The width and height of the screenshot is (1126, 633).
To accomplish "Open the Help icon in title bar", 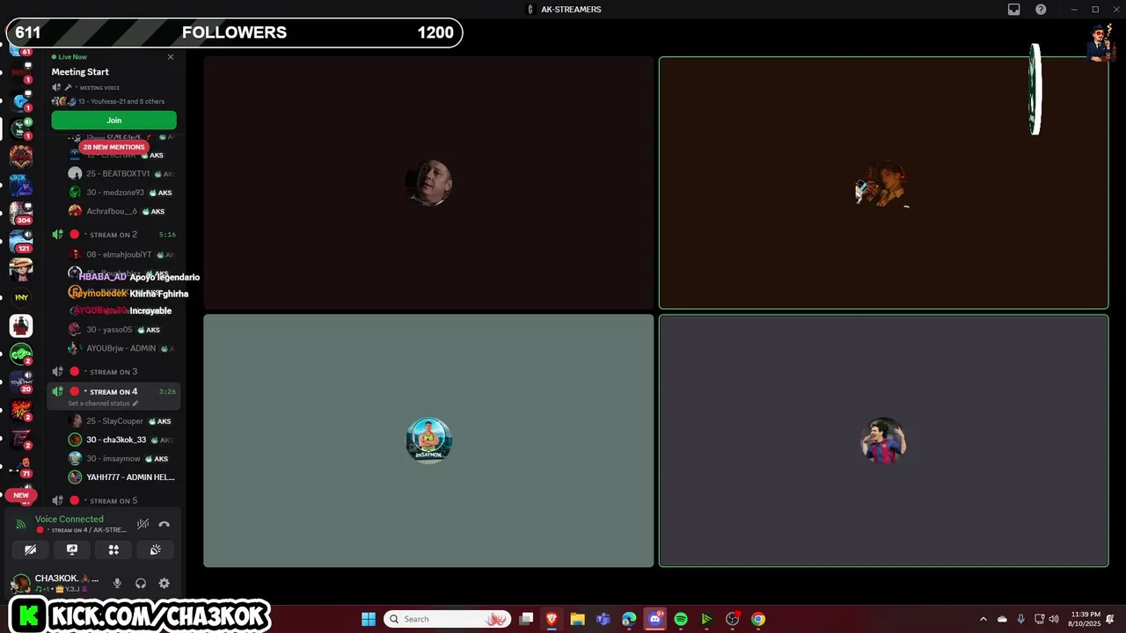I will (1041, 10).
